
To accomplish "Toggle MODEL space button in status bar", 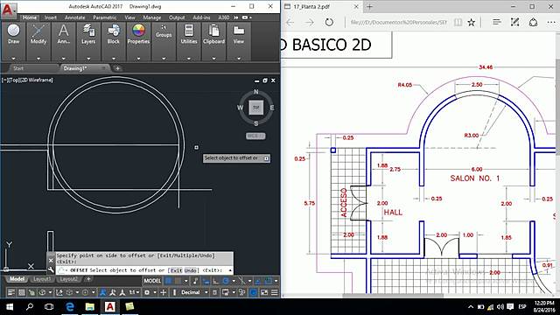I will point(152,281).
